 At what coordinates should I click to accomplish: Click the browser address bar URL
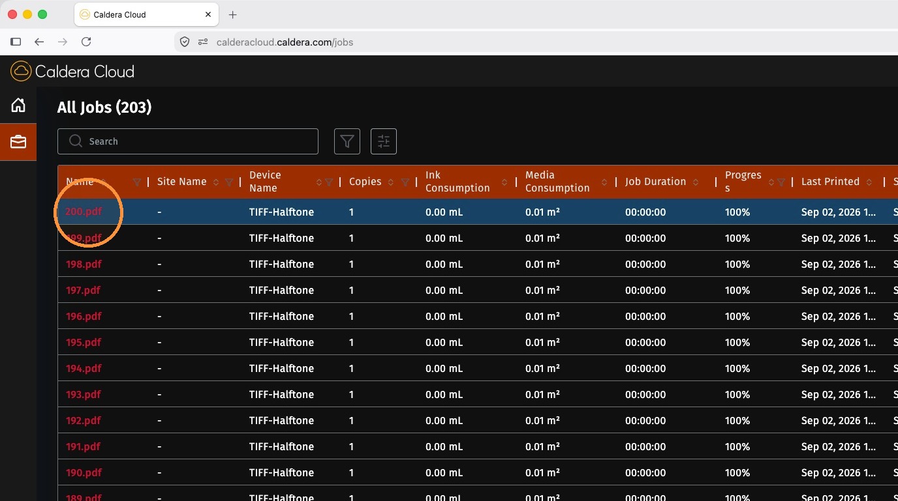point(285,42)
